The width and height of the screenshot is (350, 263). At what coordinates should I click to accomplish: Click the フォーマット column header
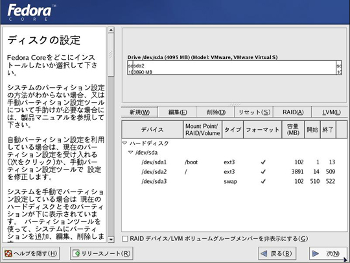click(262, 129)
